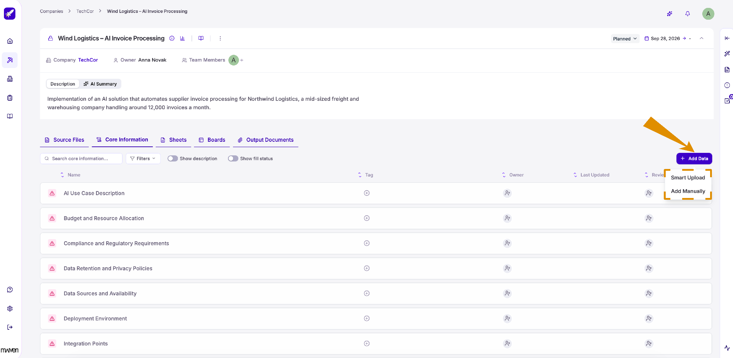This screenshot has width=733, height=358.
Task: Add a tag to AI Use Case Description
Action: pos(367,193)
